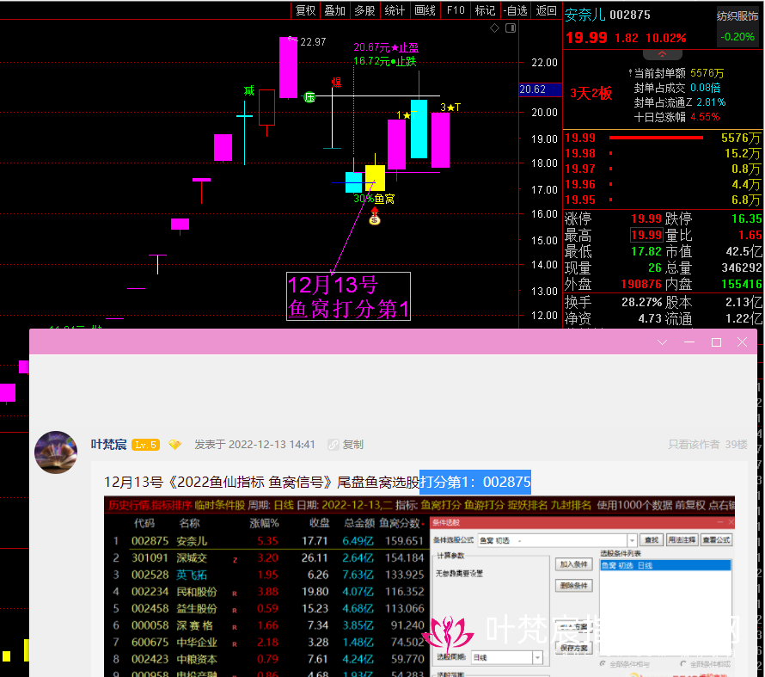765x677 pixels.
Task: Open 叶梵宸's avatar picture
Action: [56, 452]
